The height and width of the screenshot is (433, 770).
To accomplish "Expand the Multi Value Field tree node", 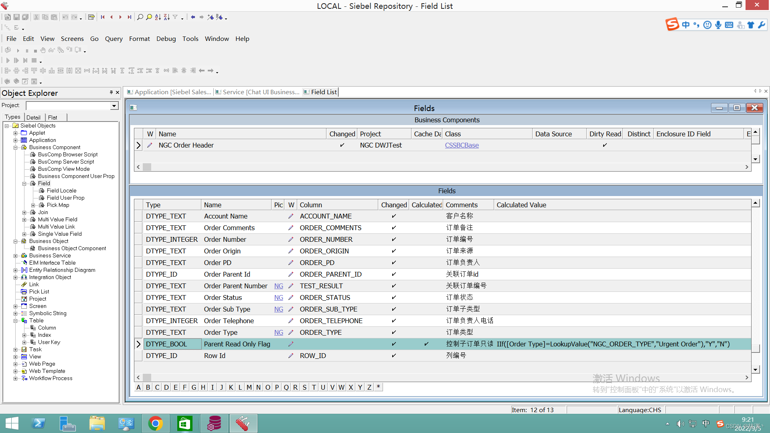I will point(24,220).
